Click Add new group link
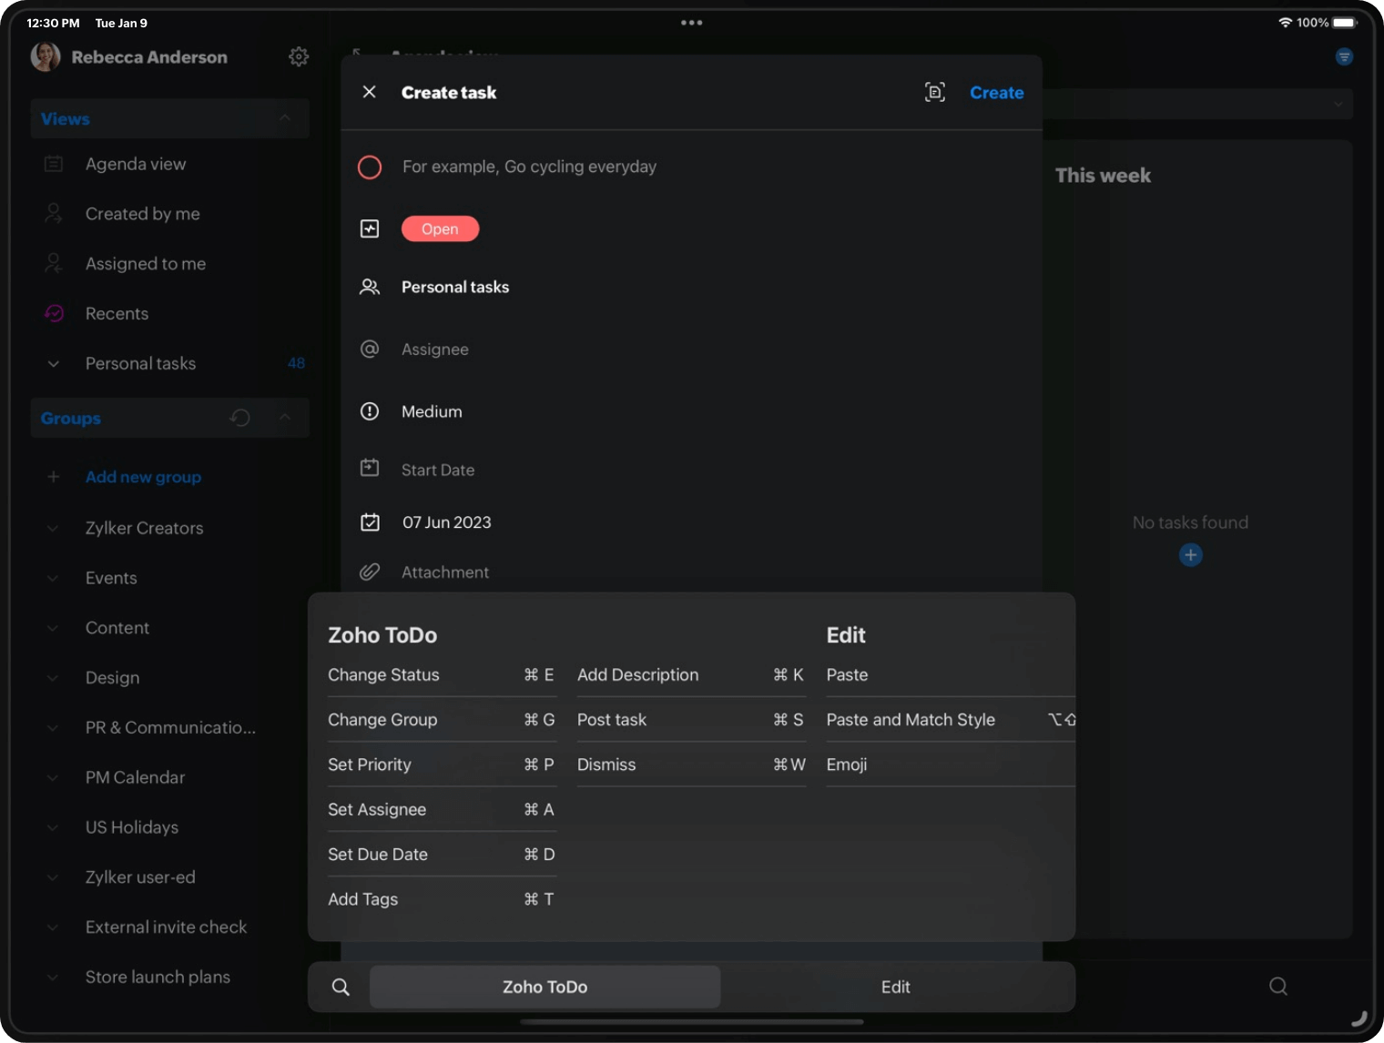The height and width of the screenshot is (1043, 1384). [143, 477]
